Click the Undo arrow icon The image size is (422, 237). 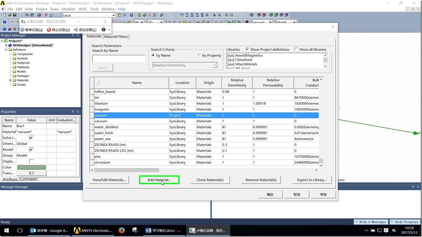coord(51,15)
